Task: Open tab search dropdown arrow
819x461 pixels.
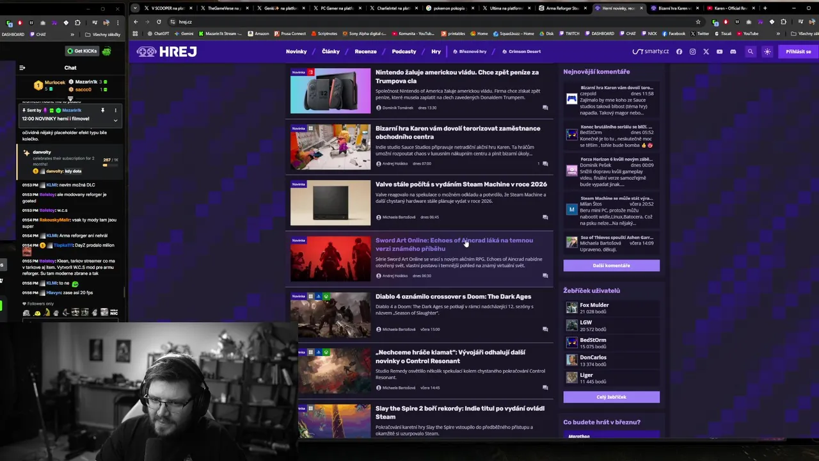Action: click(x=134, y=8)
